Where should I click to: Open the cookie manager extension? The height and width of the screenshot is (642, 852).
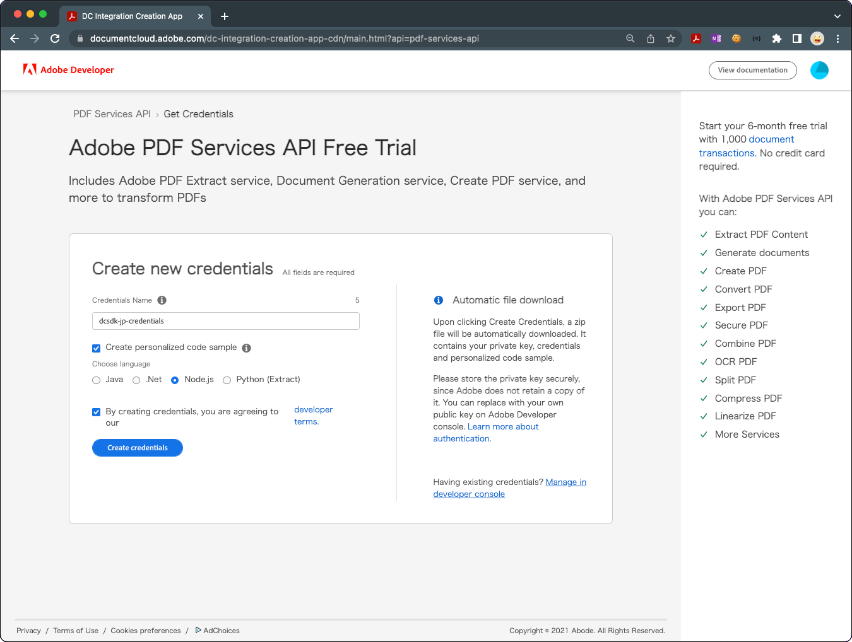tap(737, 38)
